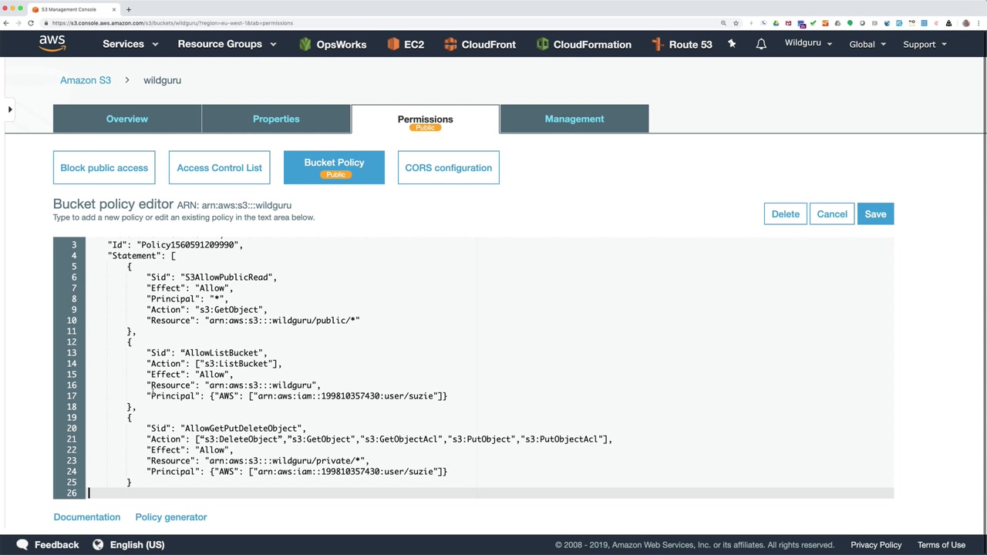Cancel the bucket policy edit

point(832,214)
